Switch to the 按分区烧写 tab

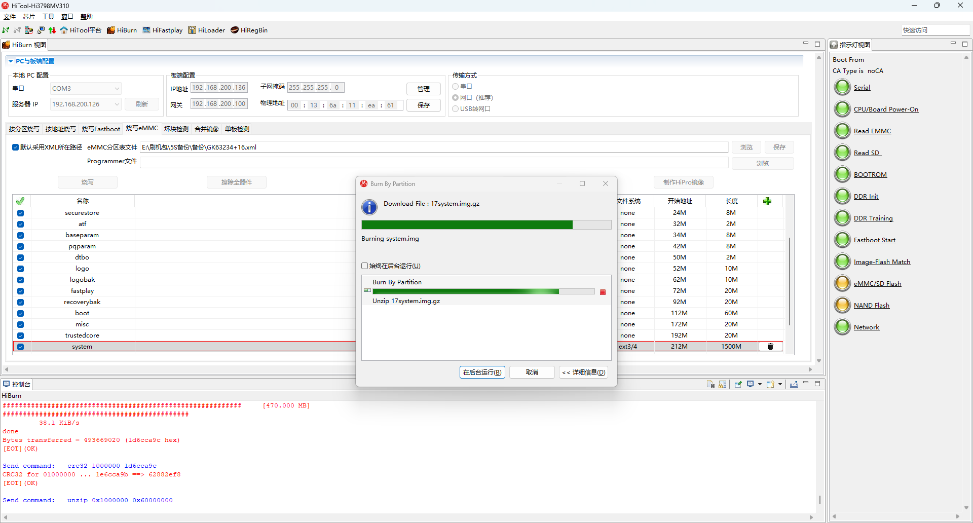coord(24,129)
